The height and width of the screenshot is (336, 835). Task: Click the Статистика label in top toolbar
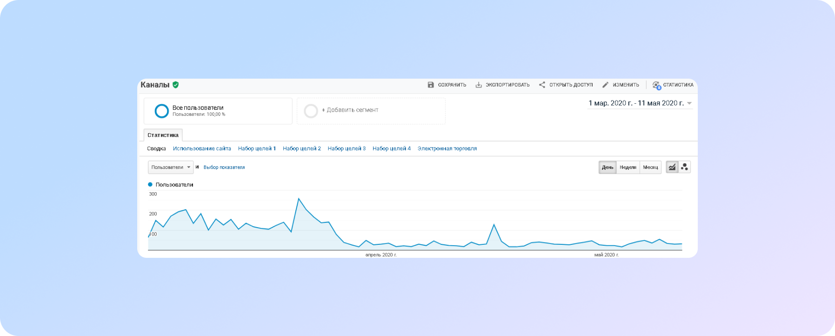pyautogui.click(x=678, y=85)
